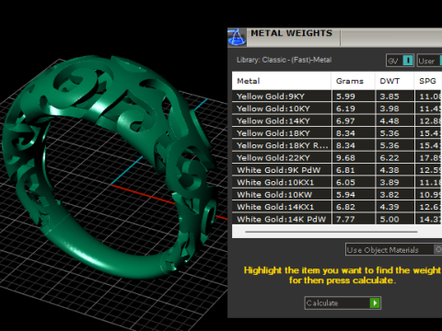Click grams value 9.68

(345, 157)
